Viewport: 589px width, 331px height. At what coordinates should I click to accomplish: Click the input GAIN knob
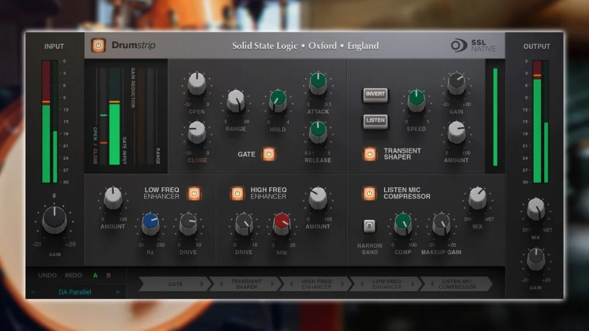(54, 220)
